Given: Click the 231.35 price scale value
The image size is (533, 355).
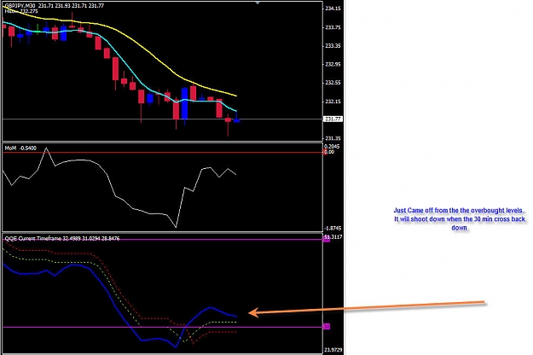Looking at the screenshot, I should [x=333, y=138].
